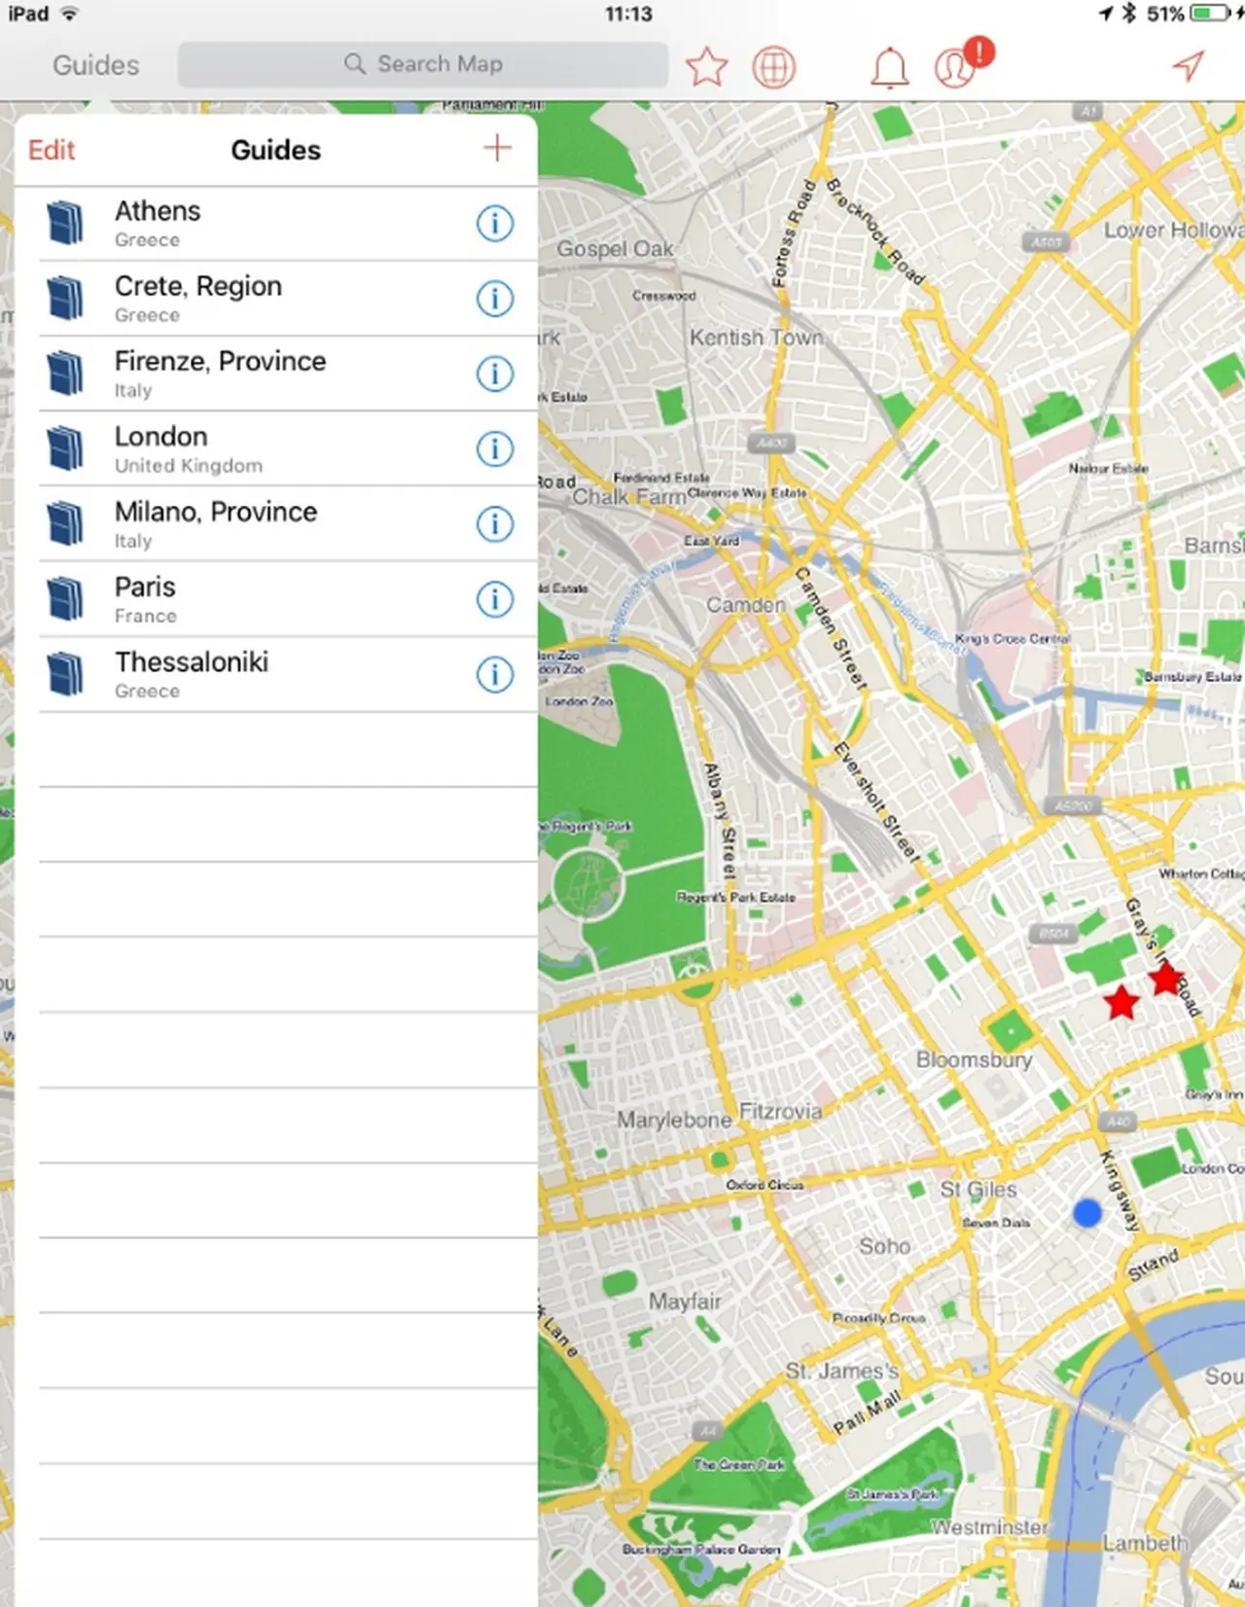
Task: Tap the Thessaloniki guide book icon
Action: pyautogui.click(x=65, y=673)
